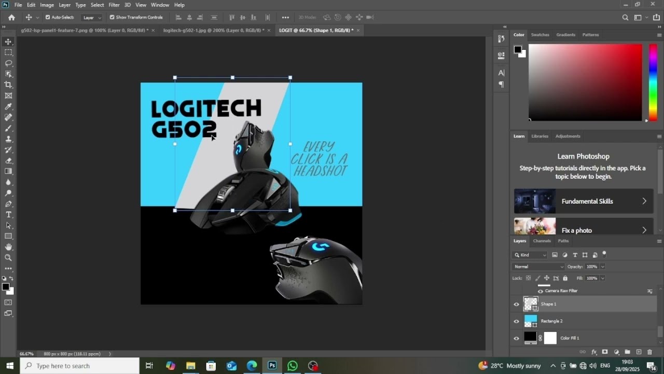Viewport: 664px width, 374px height.
Task: Open the Layers panel menu
Action: [x=659, y=241]
